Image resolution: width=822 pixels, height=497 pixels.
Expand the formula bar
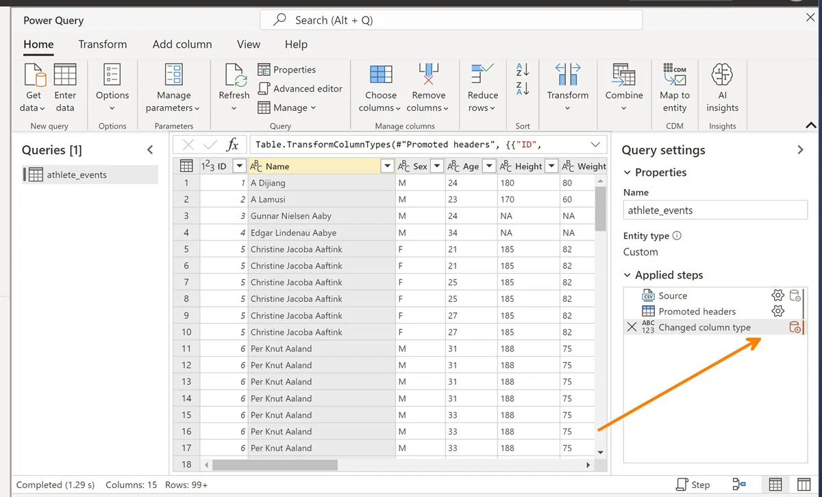tap(595, 144)
